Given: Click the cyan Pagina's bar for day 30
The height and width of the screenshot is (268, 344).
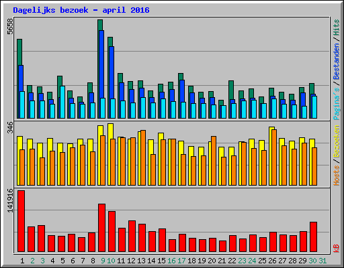Looking at the screenshot, I should point(314,107).
